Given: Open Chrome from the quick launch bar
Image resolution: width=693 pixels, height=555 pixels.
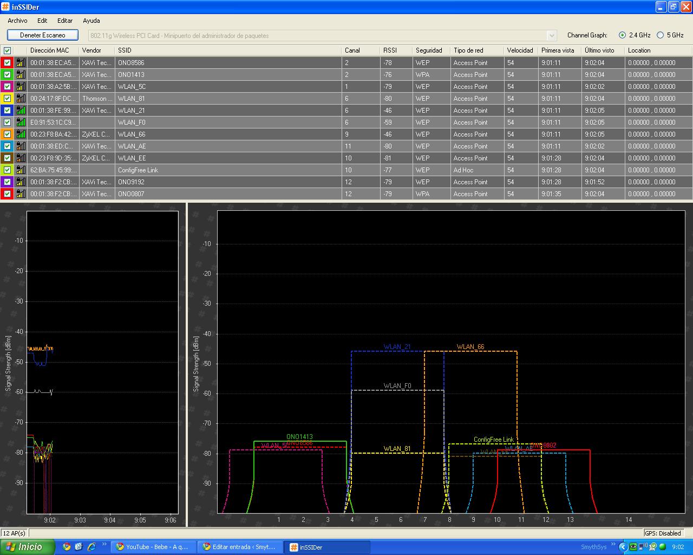Looking at the screenshot, I should pyautogui.click(x=67, y=547).
